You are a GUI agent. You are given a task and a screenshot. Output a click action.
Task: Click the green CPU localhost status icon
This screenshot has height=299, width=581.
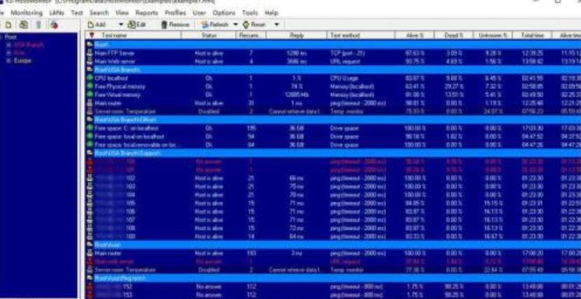(90, 78)
